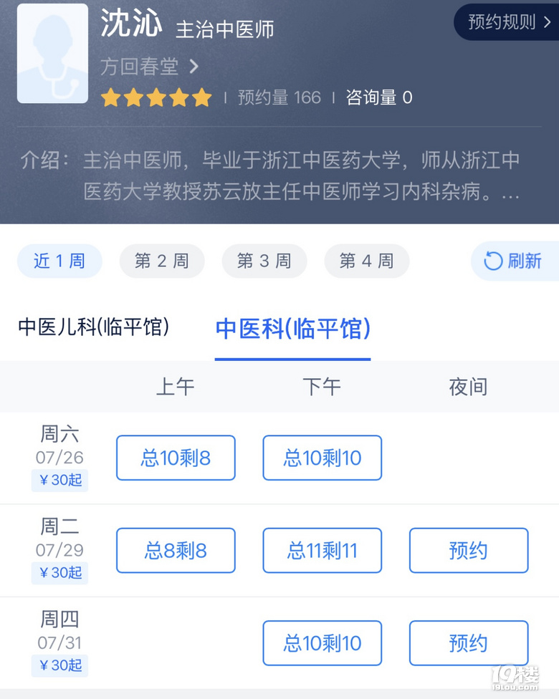
Task: Click the refresh circular arrow icon
Action: click(x=493, y=261)
